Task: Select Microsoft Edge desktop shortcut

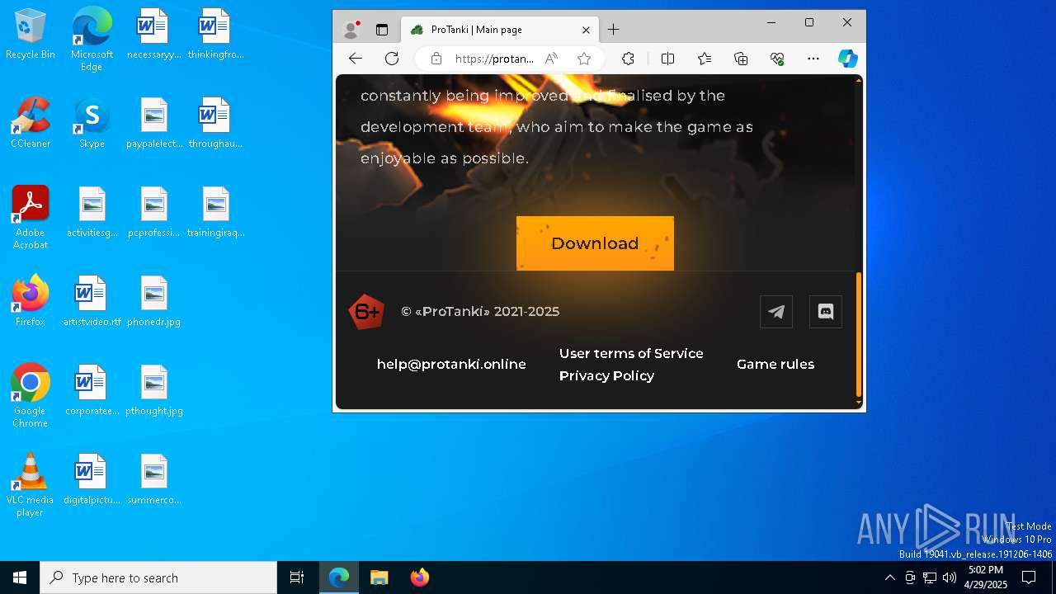Action: [x=92, y=40]
